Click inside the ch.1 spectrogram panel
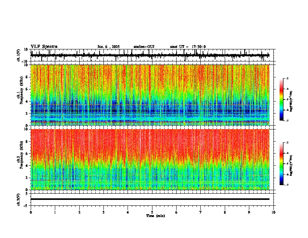Screen dimensions: 308x238 pyautogui.click(x=150, y=95)
